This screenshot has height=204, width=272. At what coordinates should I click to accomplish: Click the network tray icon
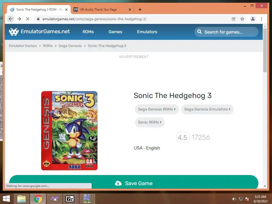point(241,199)
